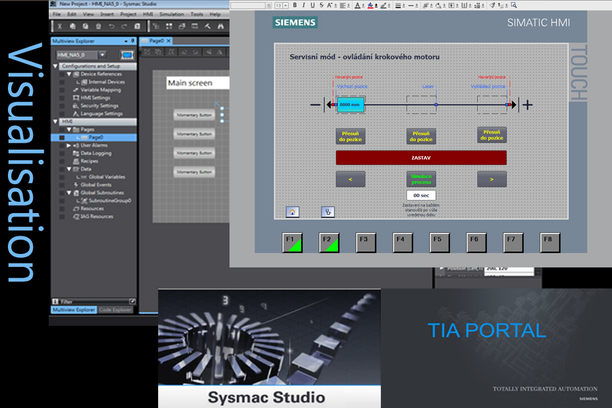Screen dimensions: 612x408
Task: Expand the User Alarms tree node
Action: (x=69, y=145)
